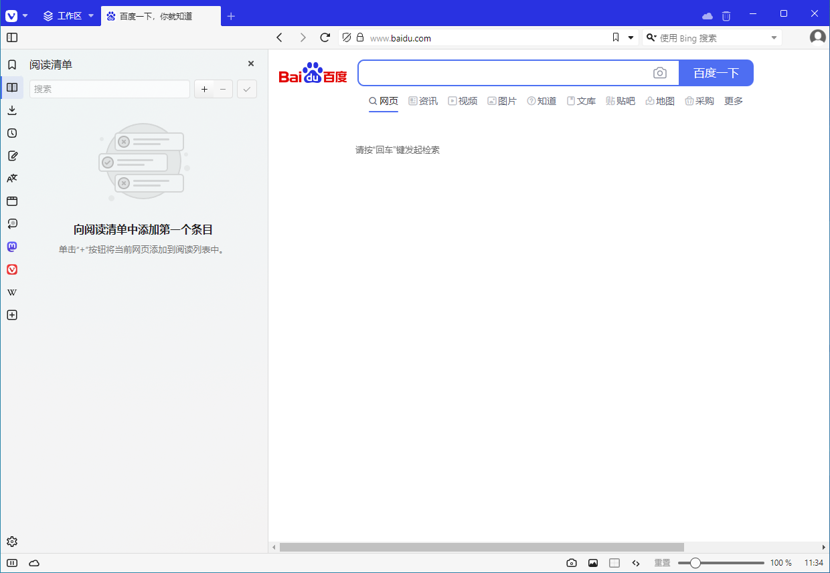Open the History panel

pos(12,132)
